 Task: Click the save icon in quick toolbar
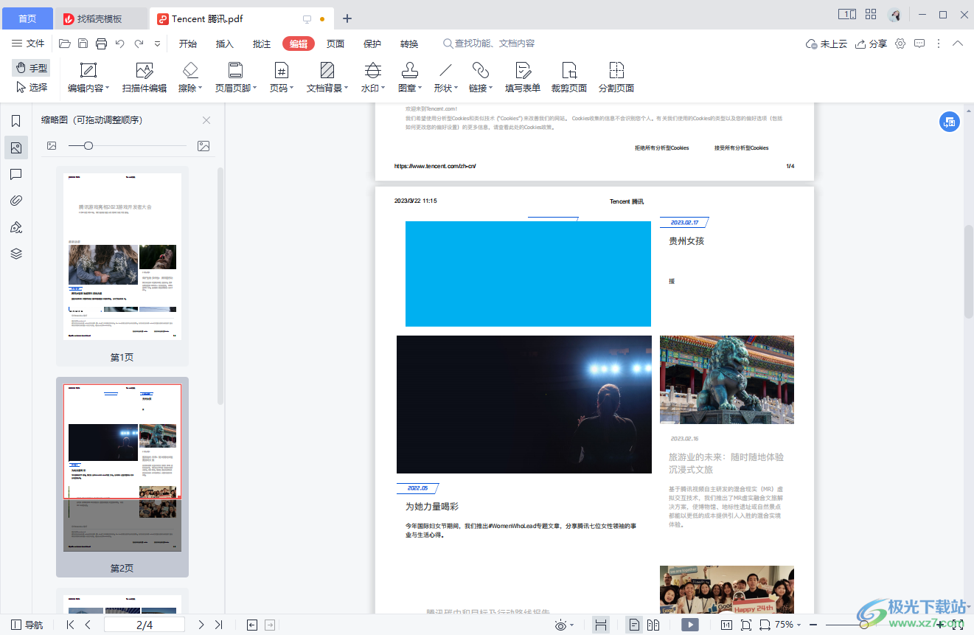[83, 44]
